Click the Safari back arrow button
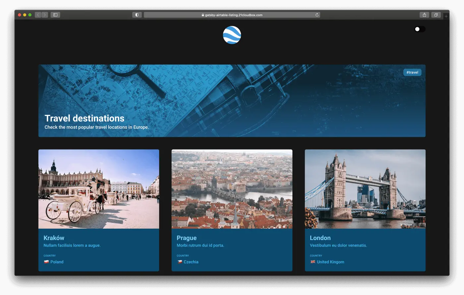Screen dimensions: 464x295 pyautogui.click(x=38, y=15)
